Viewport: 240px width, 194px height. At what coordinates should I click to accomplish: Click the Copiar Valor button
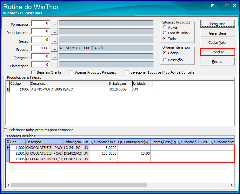pyautogui.click(x=217, y=43)
